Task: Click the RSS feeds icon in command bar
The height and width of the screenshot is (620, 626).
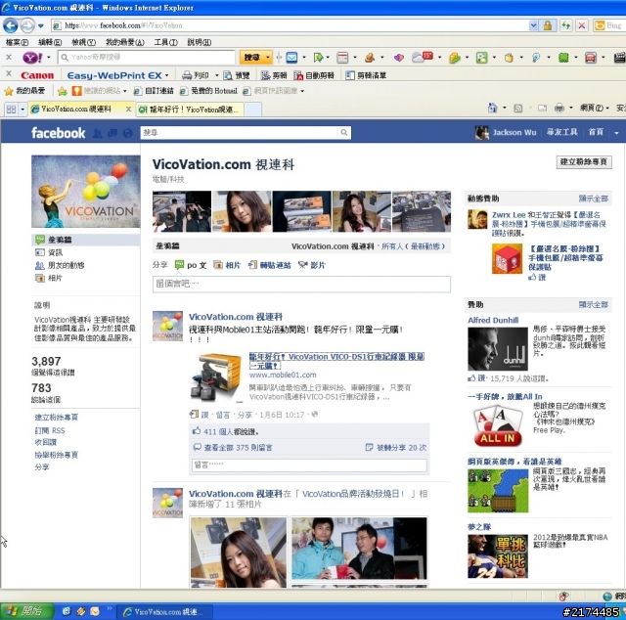Action: tap(517, 109)
